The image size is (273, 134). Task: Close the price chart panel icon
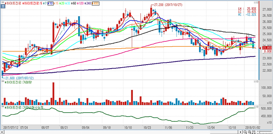coord(257,3)
